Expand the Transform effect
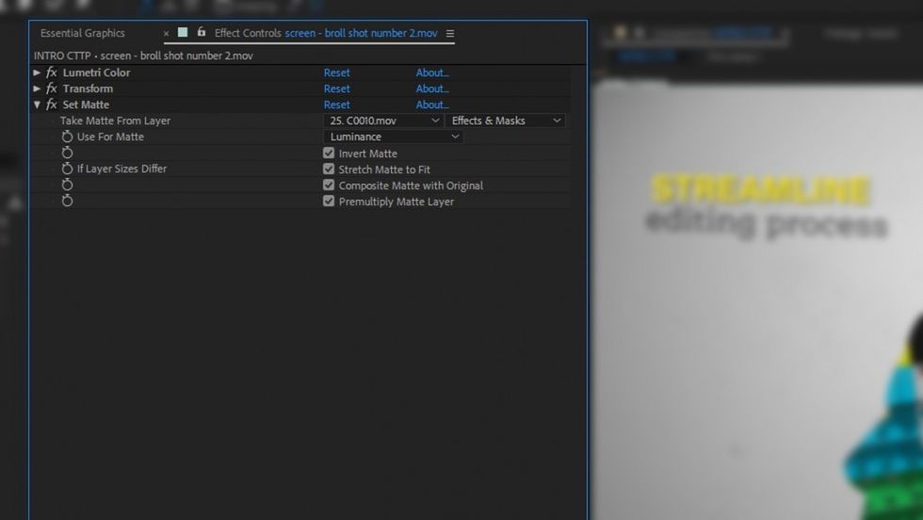Viewport: 923px width, 520px height. pyautogui.click(x=37, y=89)
